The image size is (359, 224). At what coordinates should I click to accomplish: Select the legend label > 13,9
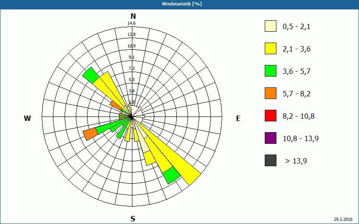click(296, 161)
